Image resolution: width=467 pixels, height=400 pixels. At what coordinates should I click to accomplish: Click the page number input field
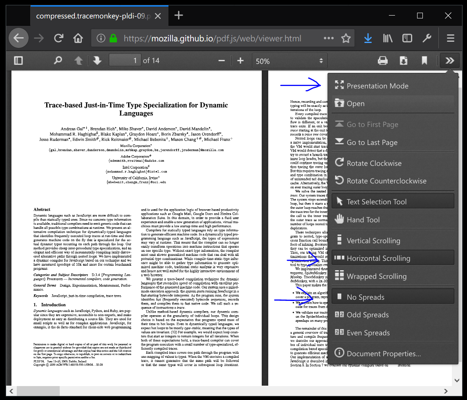pos(125,61)
